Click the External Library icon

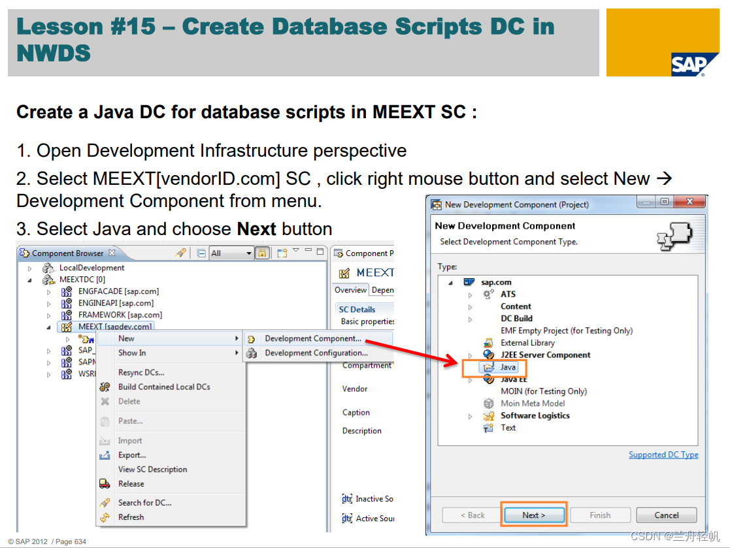pyautogui.click(x=488, y=343)
